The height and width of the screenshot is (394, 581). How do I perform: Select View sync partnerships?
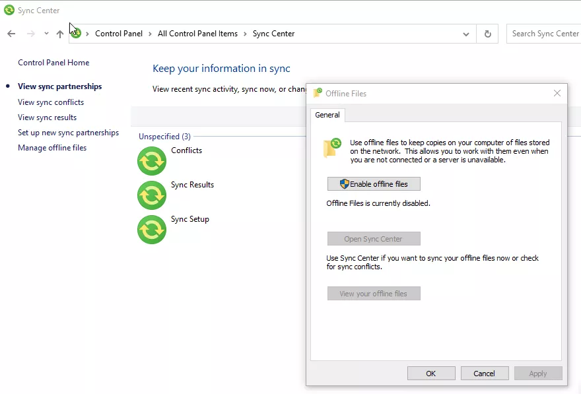tap(59, 86)
